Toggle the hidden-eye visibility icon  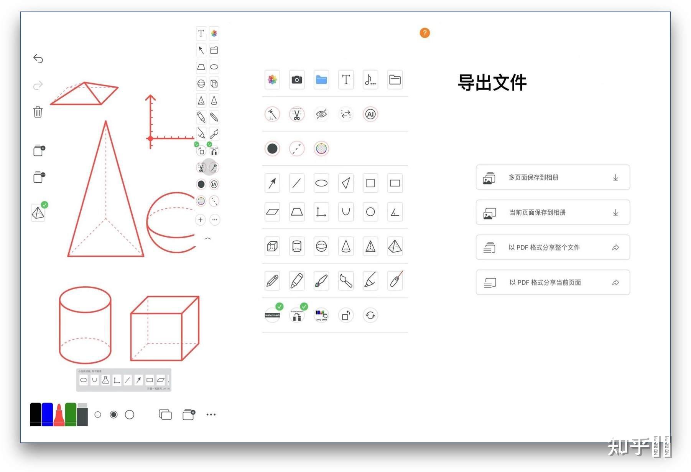[321, 114]
